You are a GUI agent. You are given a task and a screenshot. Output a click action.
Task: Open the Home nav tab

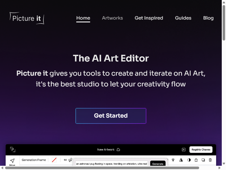click(83, 18)
